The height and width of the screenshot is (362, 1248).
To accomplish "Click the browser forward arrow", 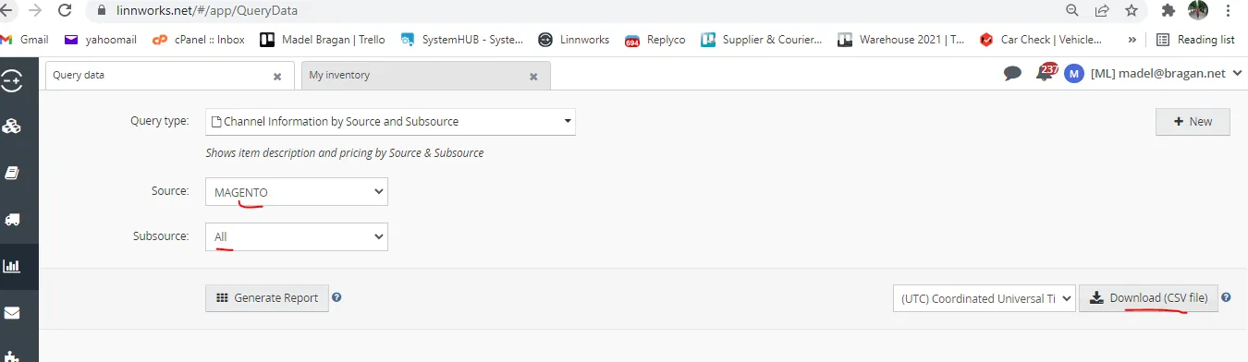I will pyautogui.click(x=34, y=11).
